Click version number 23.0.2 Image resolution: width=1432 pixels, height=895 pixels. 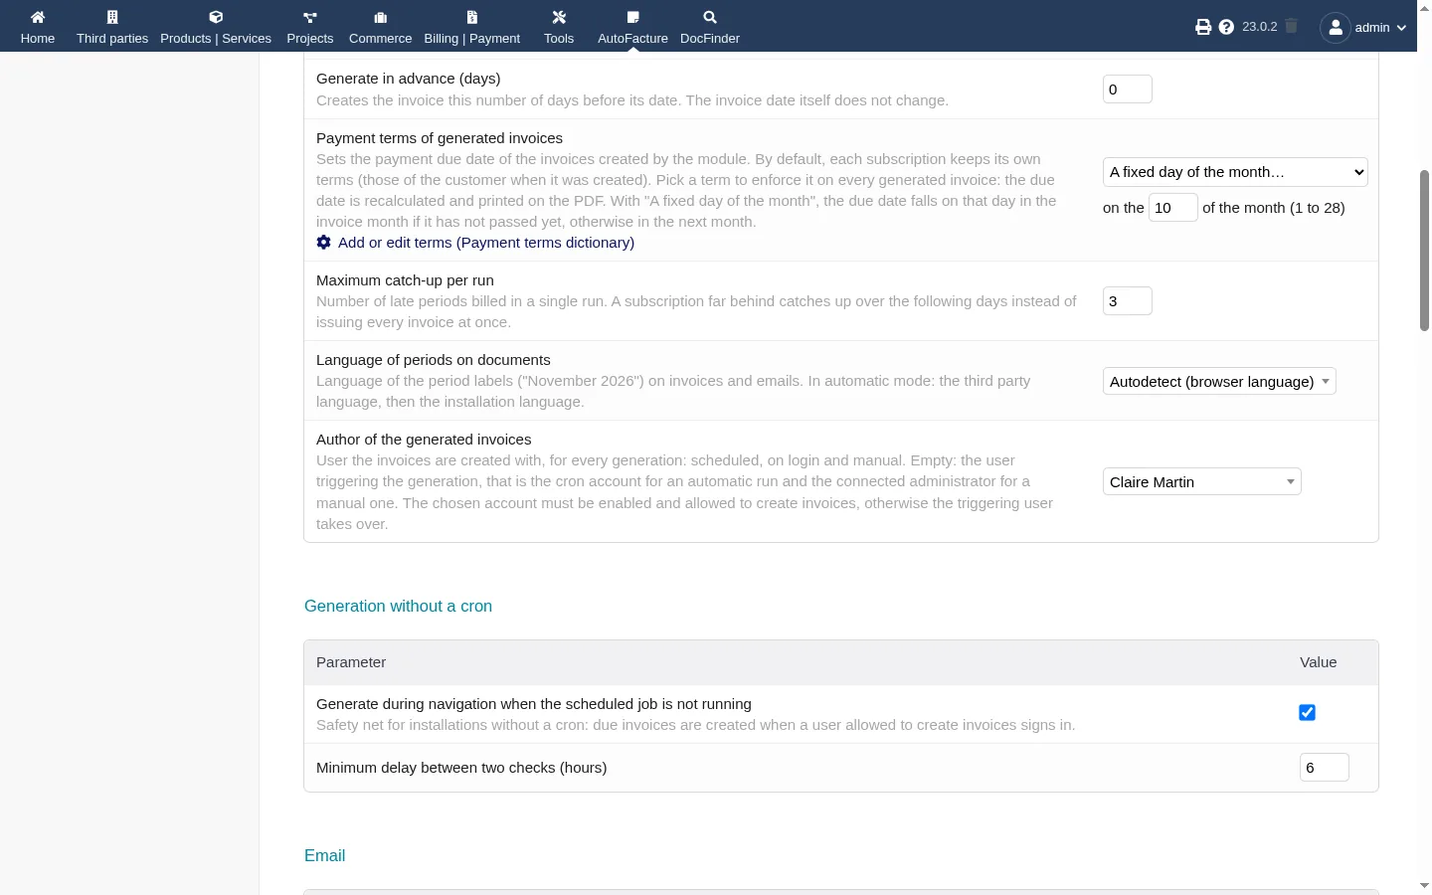[x=1259, y=27]
